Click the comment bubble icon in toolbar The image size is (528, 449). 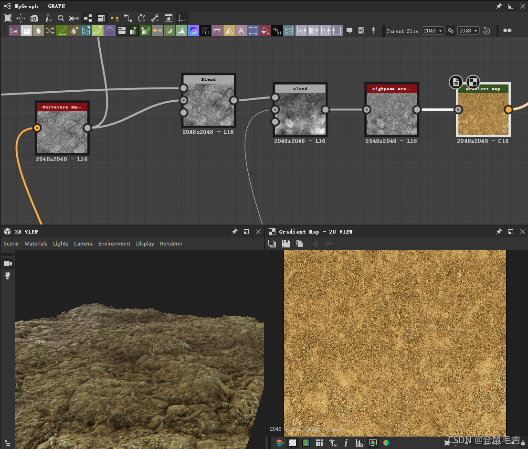pyautogui.click(x=349, y=31)
